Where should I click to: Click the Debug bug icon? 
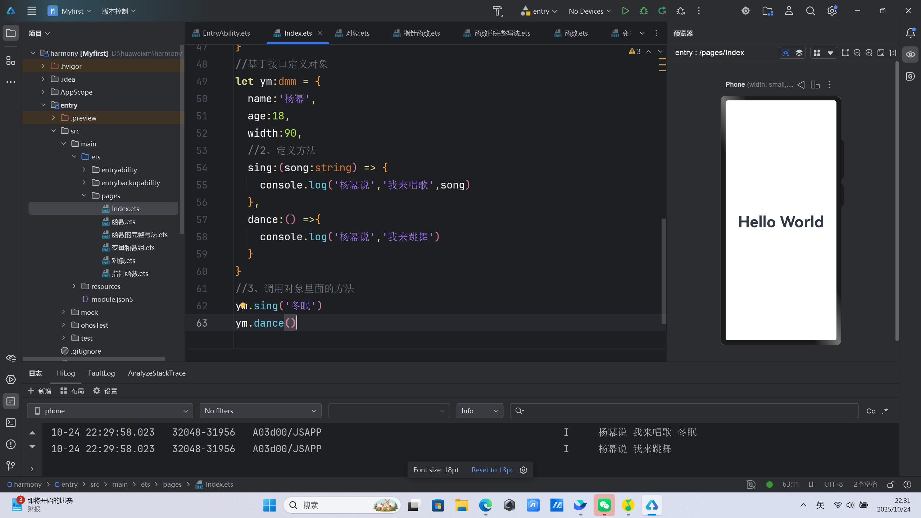tap(644, 11)
